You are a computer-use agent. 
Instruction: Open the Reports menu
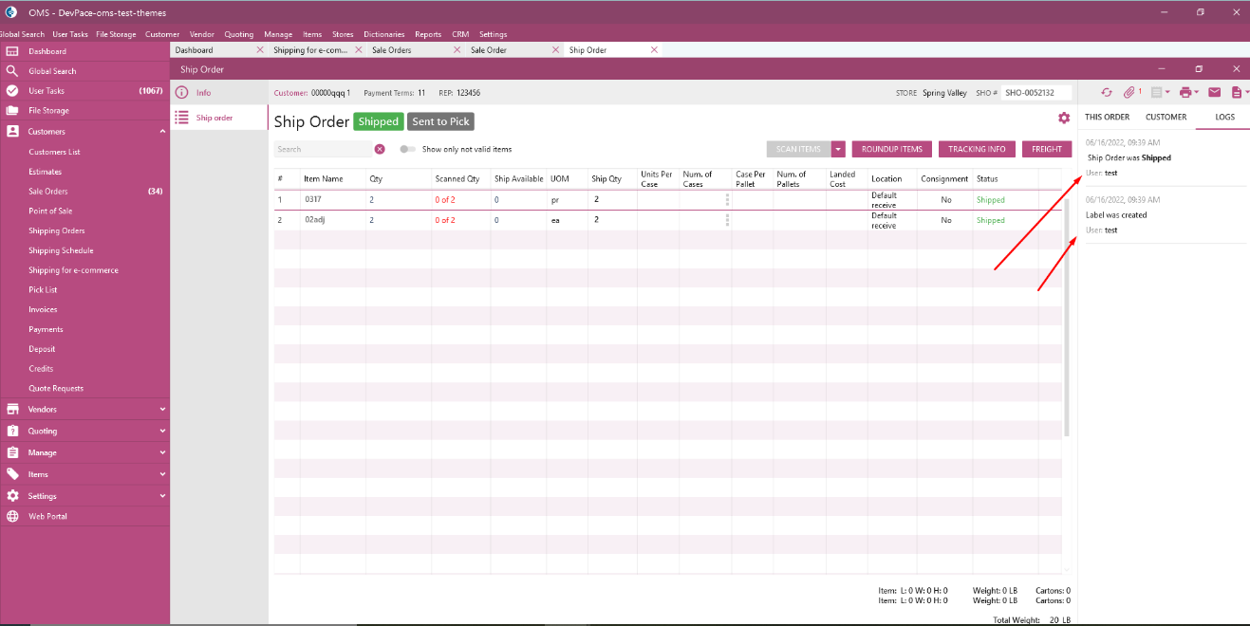pos(428,34)
